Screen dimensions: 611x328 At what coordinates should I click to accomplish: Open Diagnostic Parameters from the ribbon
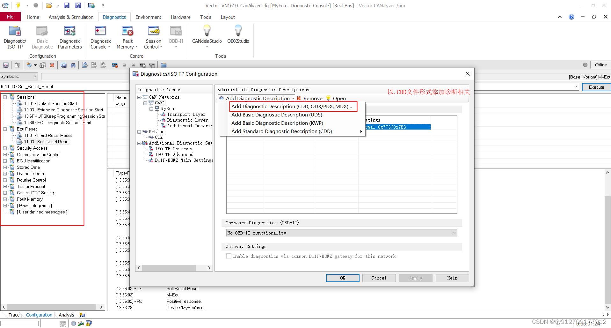tap(70, 37)
